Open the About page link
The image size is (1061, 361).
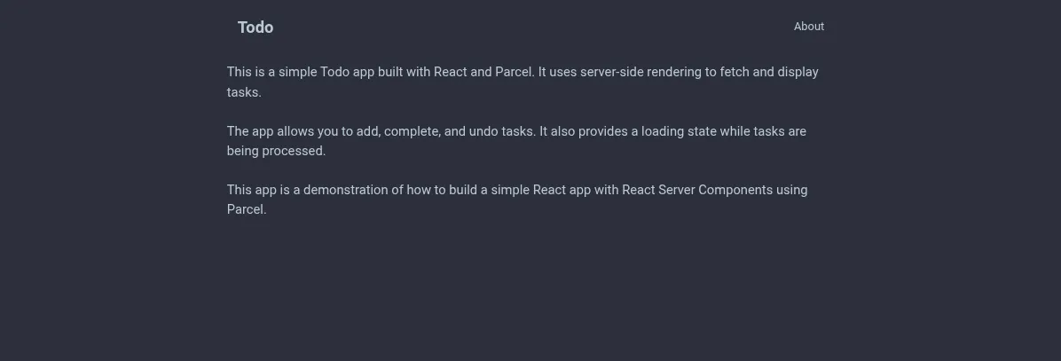[x=808, y=27]
